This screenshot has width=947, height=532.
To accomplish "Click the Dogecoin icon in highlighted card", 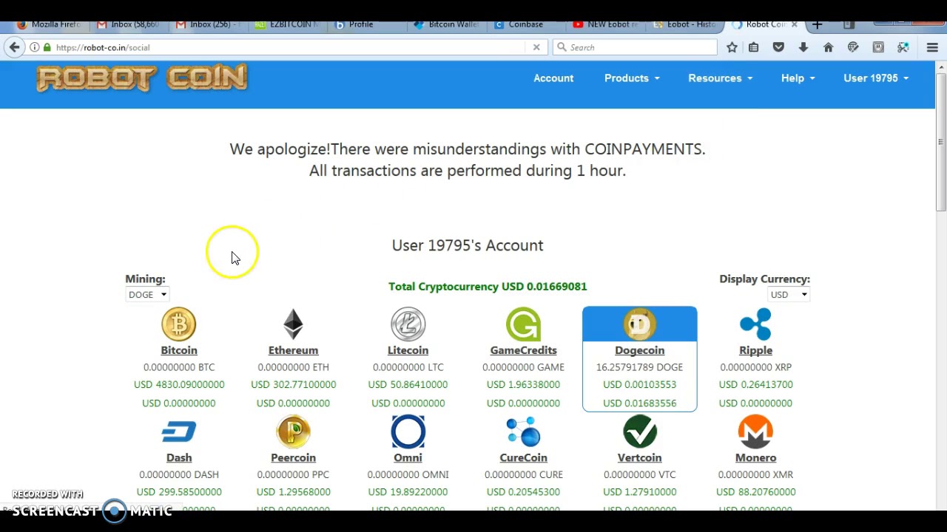I will [x=639, y=324].
